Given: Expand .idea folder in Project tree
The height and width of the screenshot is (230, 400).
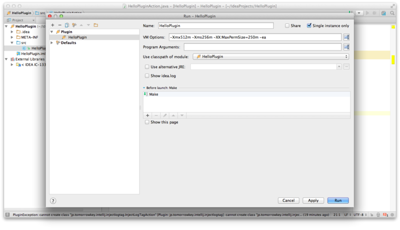Looking at the screenshot, I should pos(11,32).
